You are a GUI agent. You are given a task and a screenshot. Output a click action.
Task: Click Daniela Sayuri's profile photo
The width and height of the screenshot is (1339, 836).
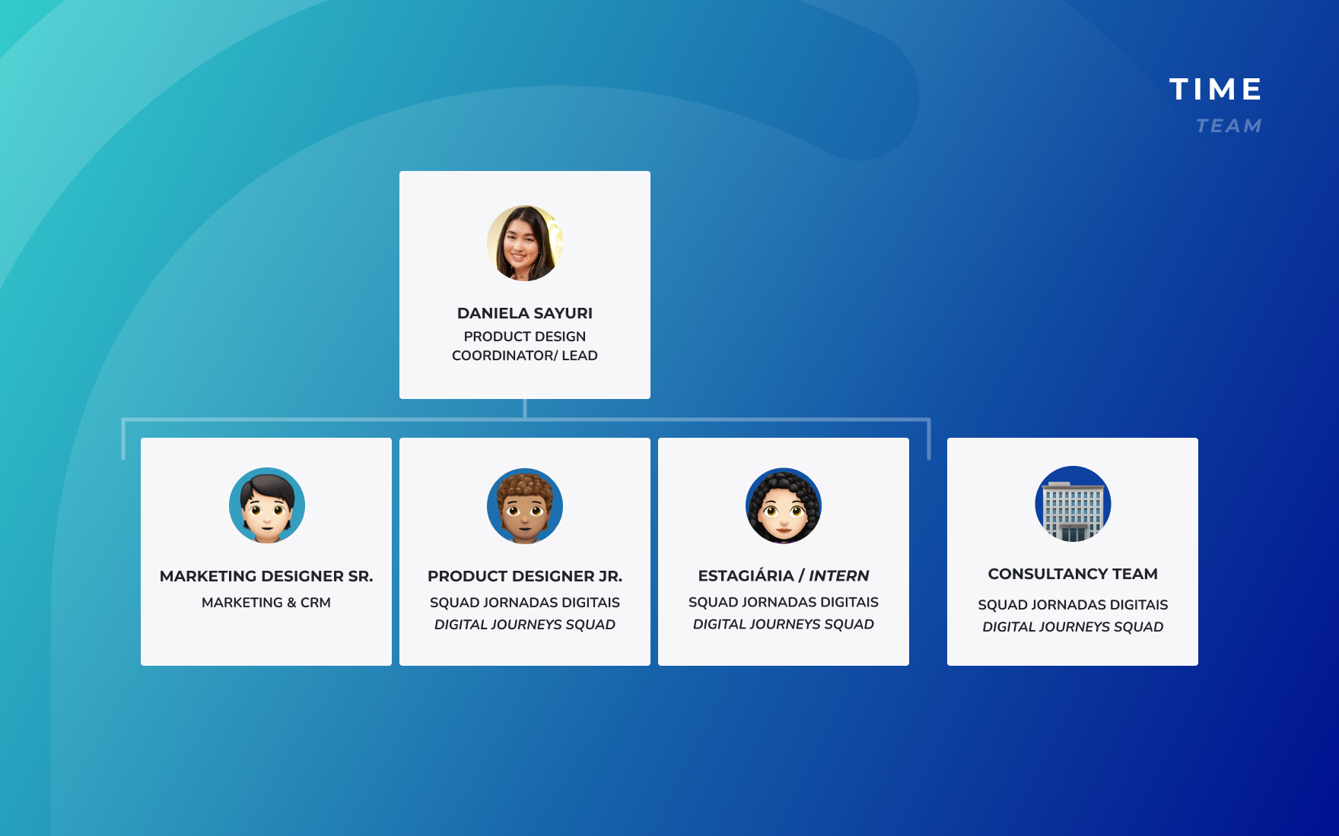click(x=525, y=243)
